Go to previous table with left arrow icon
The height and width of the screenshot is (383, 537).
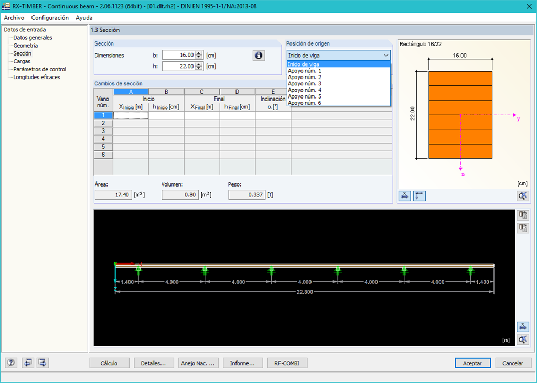pos(28,363)
